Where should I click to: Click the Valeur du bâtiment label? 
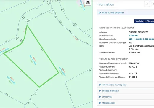pyautogui.click(x=108, y=70)
